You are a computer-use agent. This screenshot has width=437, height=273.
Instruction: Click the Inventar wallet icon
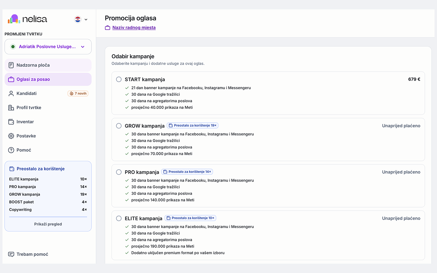click(11, 122)
